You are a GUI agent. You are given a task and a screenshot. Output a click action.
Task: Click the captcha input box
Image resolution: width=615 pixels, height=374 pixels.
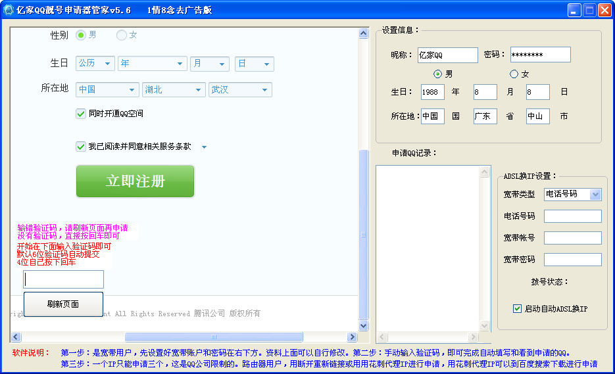[x=64, y=279]
